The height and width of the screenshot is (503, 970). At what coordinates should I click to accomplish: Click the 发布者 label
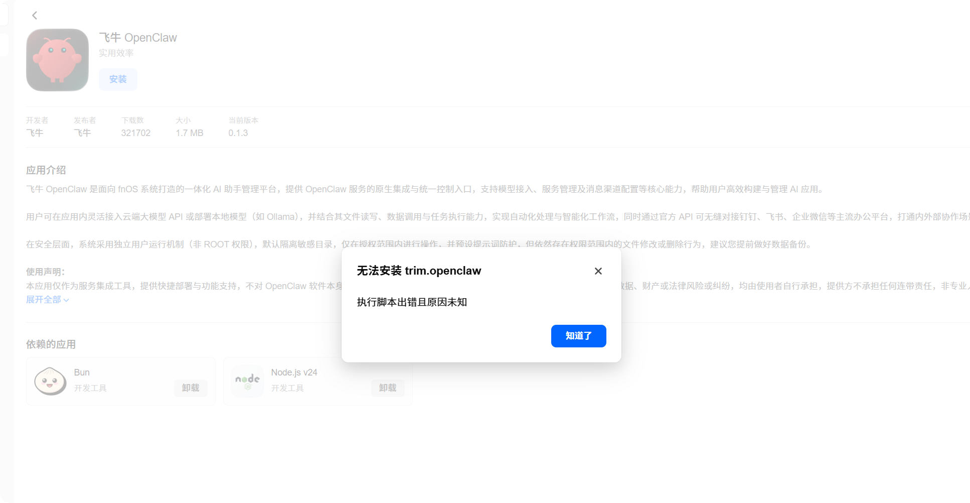pos(85,120)
